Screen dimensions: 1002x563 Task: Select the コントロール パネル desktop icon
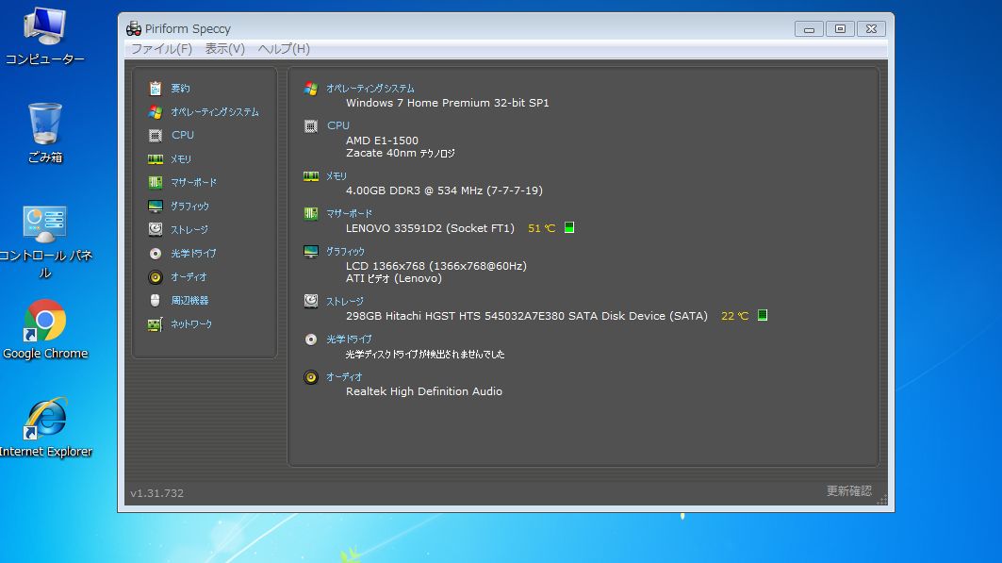44,243
